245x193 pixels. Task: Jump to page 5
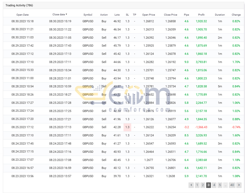[220, 185]
